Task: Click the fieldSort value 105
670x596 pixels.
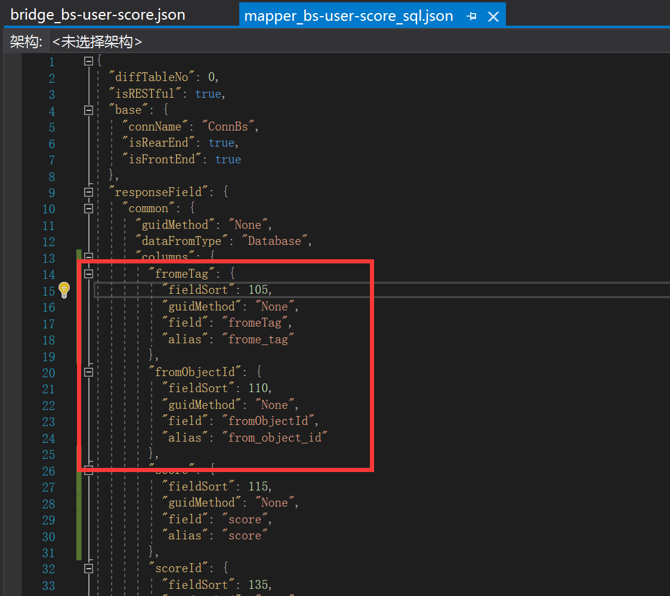Action: pos(258,290)
